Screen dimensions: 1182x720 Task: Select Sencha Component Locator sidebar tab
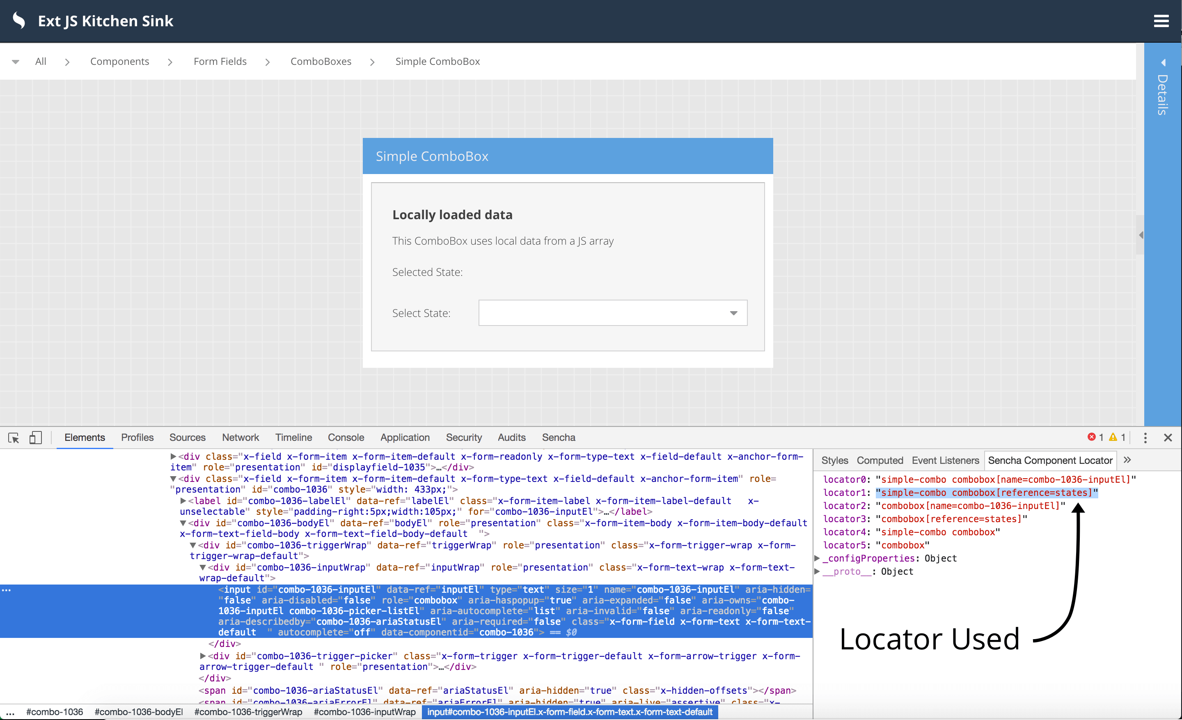click(1050, 461)
